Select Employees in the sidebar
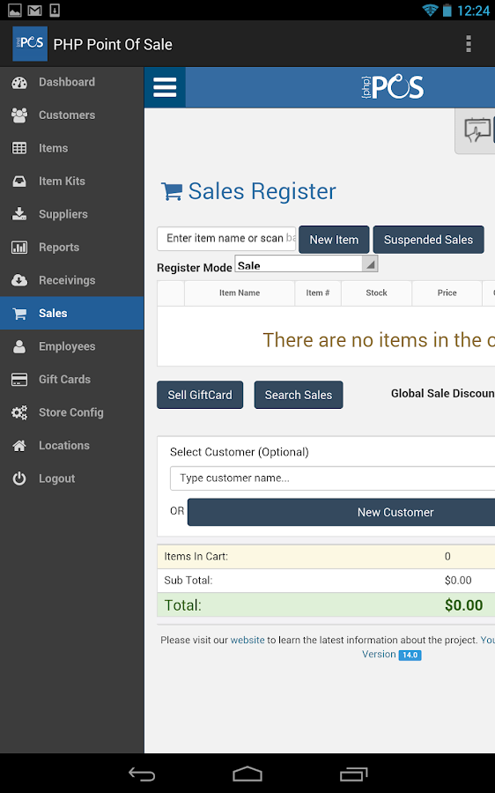The image size is (495, 793). pyautogui.click(x=72, y=346)
